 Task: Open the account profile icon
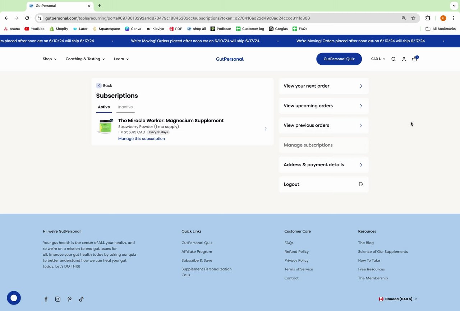404,59
